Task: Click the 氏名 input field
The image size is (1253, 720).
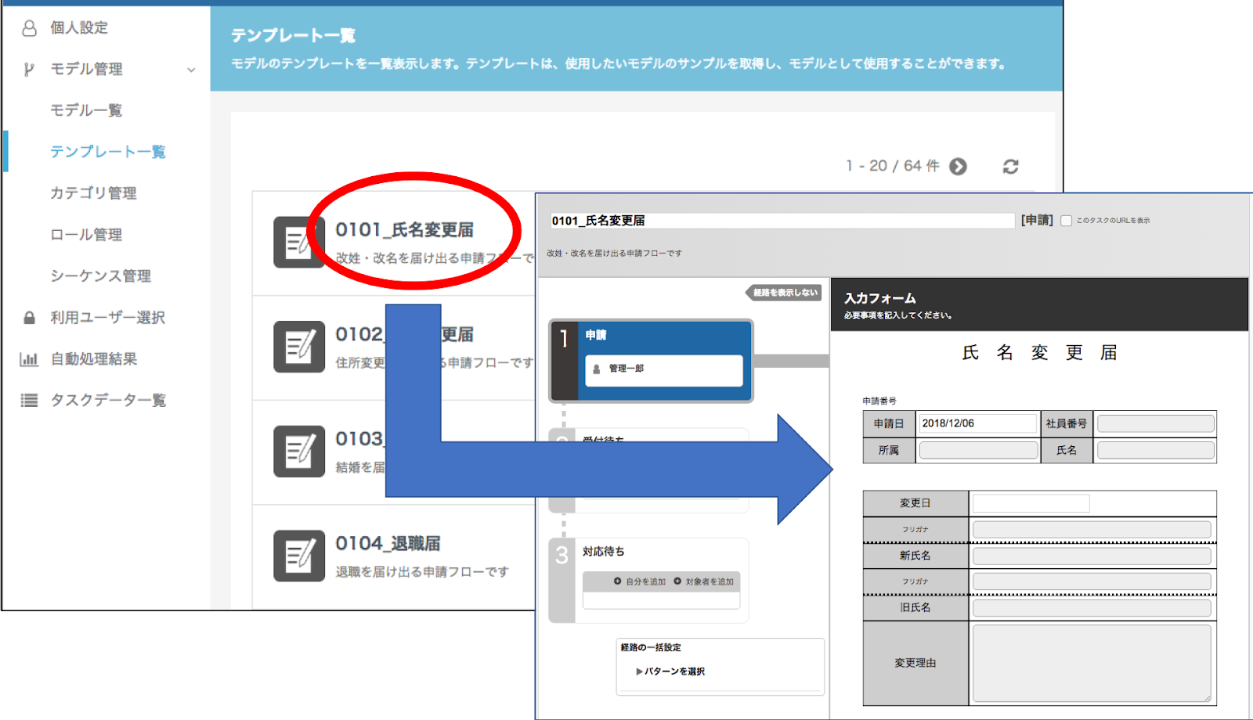Action: 1155,450
